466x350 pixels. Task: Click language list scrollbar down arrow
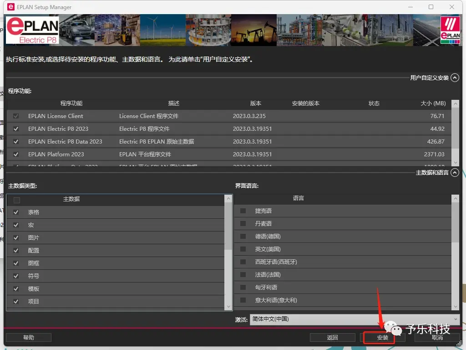click(455, 307)
